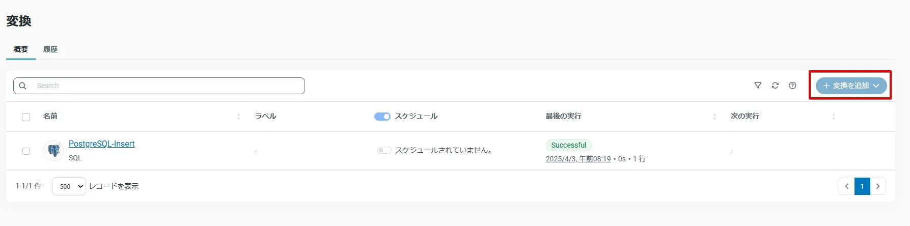This screenshot has height=226, width=910.
Task: Select the 概要 tab
Action: click(x=21, y=49)
